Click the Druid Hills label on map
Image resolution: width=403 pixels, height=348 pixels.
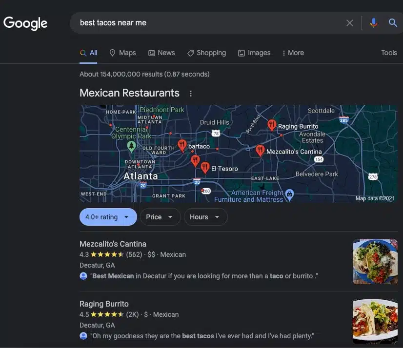[x=215, y=122]
